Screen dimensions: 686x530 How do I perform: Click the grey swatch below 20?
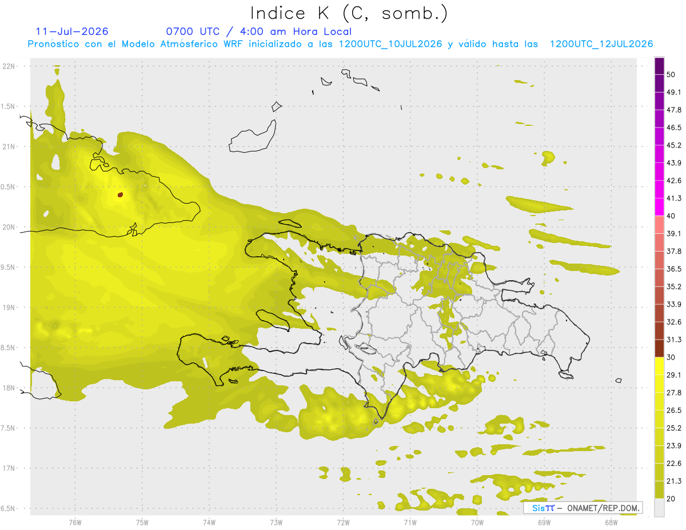pyautogui.click(x=659, y=507)
